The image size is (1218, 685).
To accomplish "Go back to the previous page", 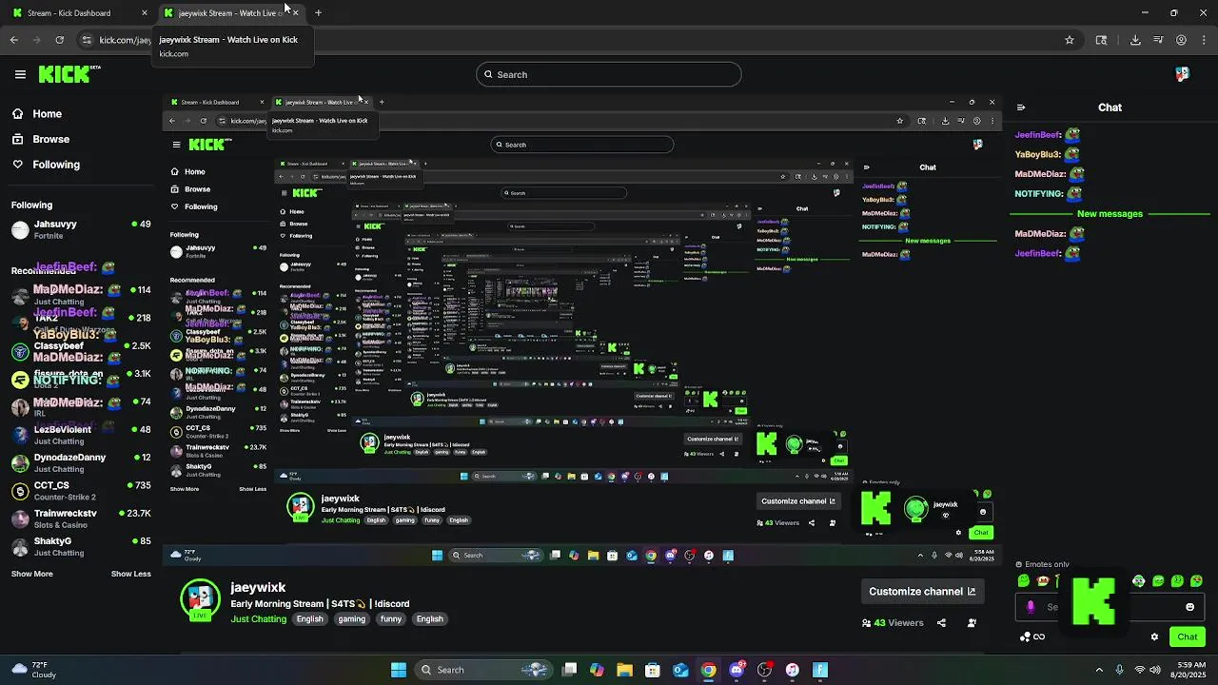I will pos(13,40).
